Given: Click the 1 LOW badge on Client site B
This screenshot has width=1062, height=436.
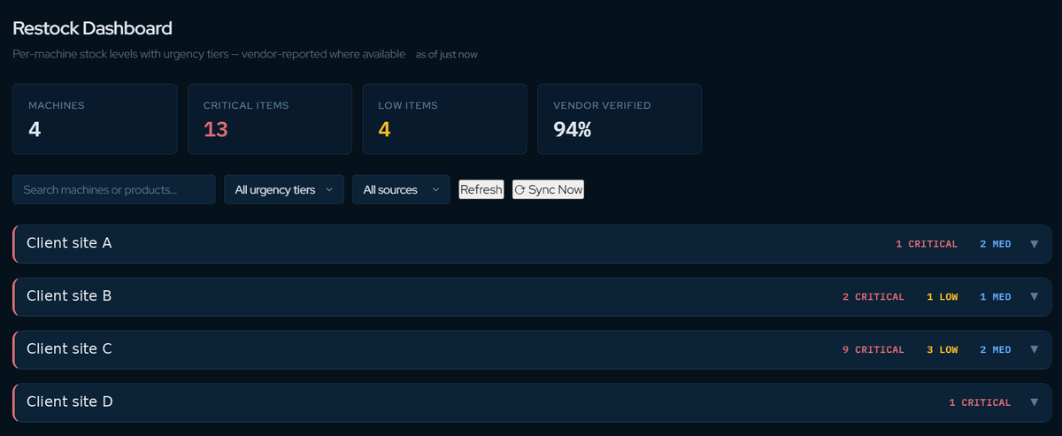Looking at the screenshot, I should tap(942, 297).
